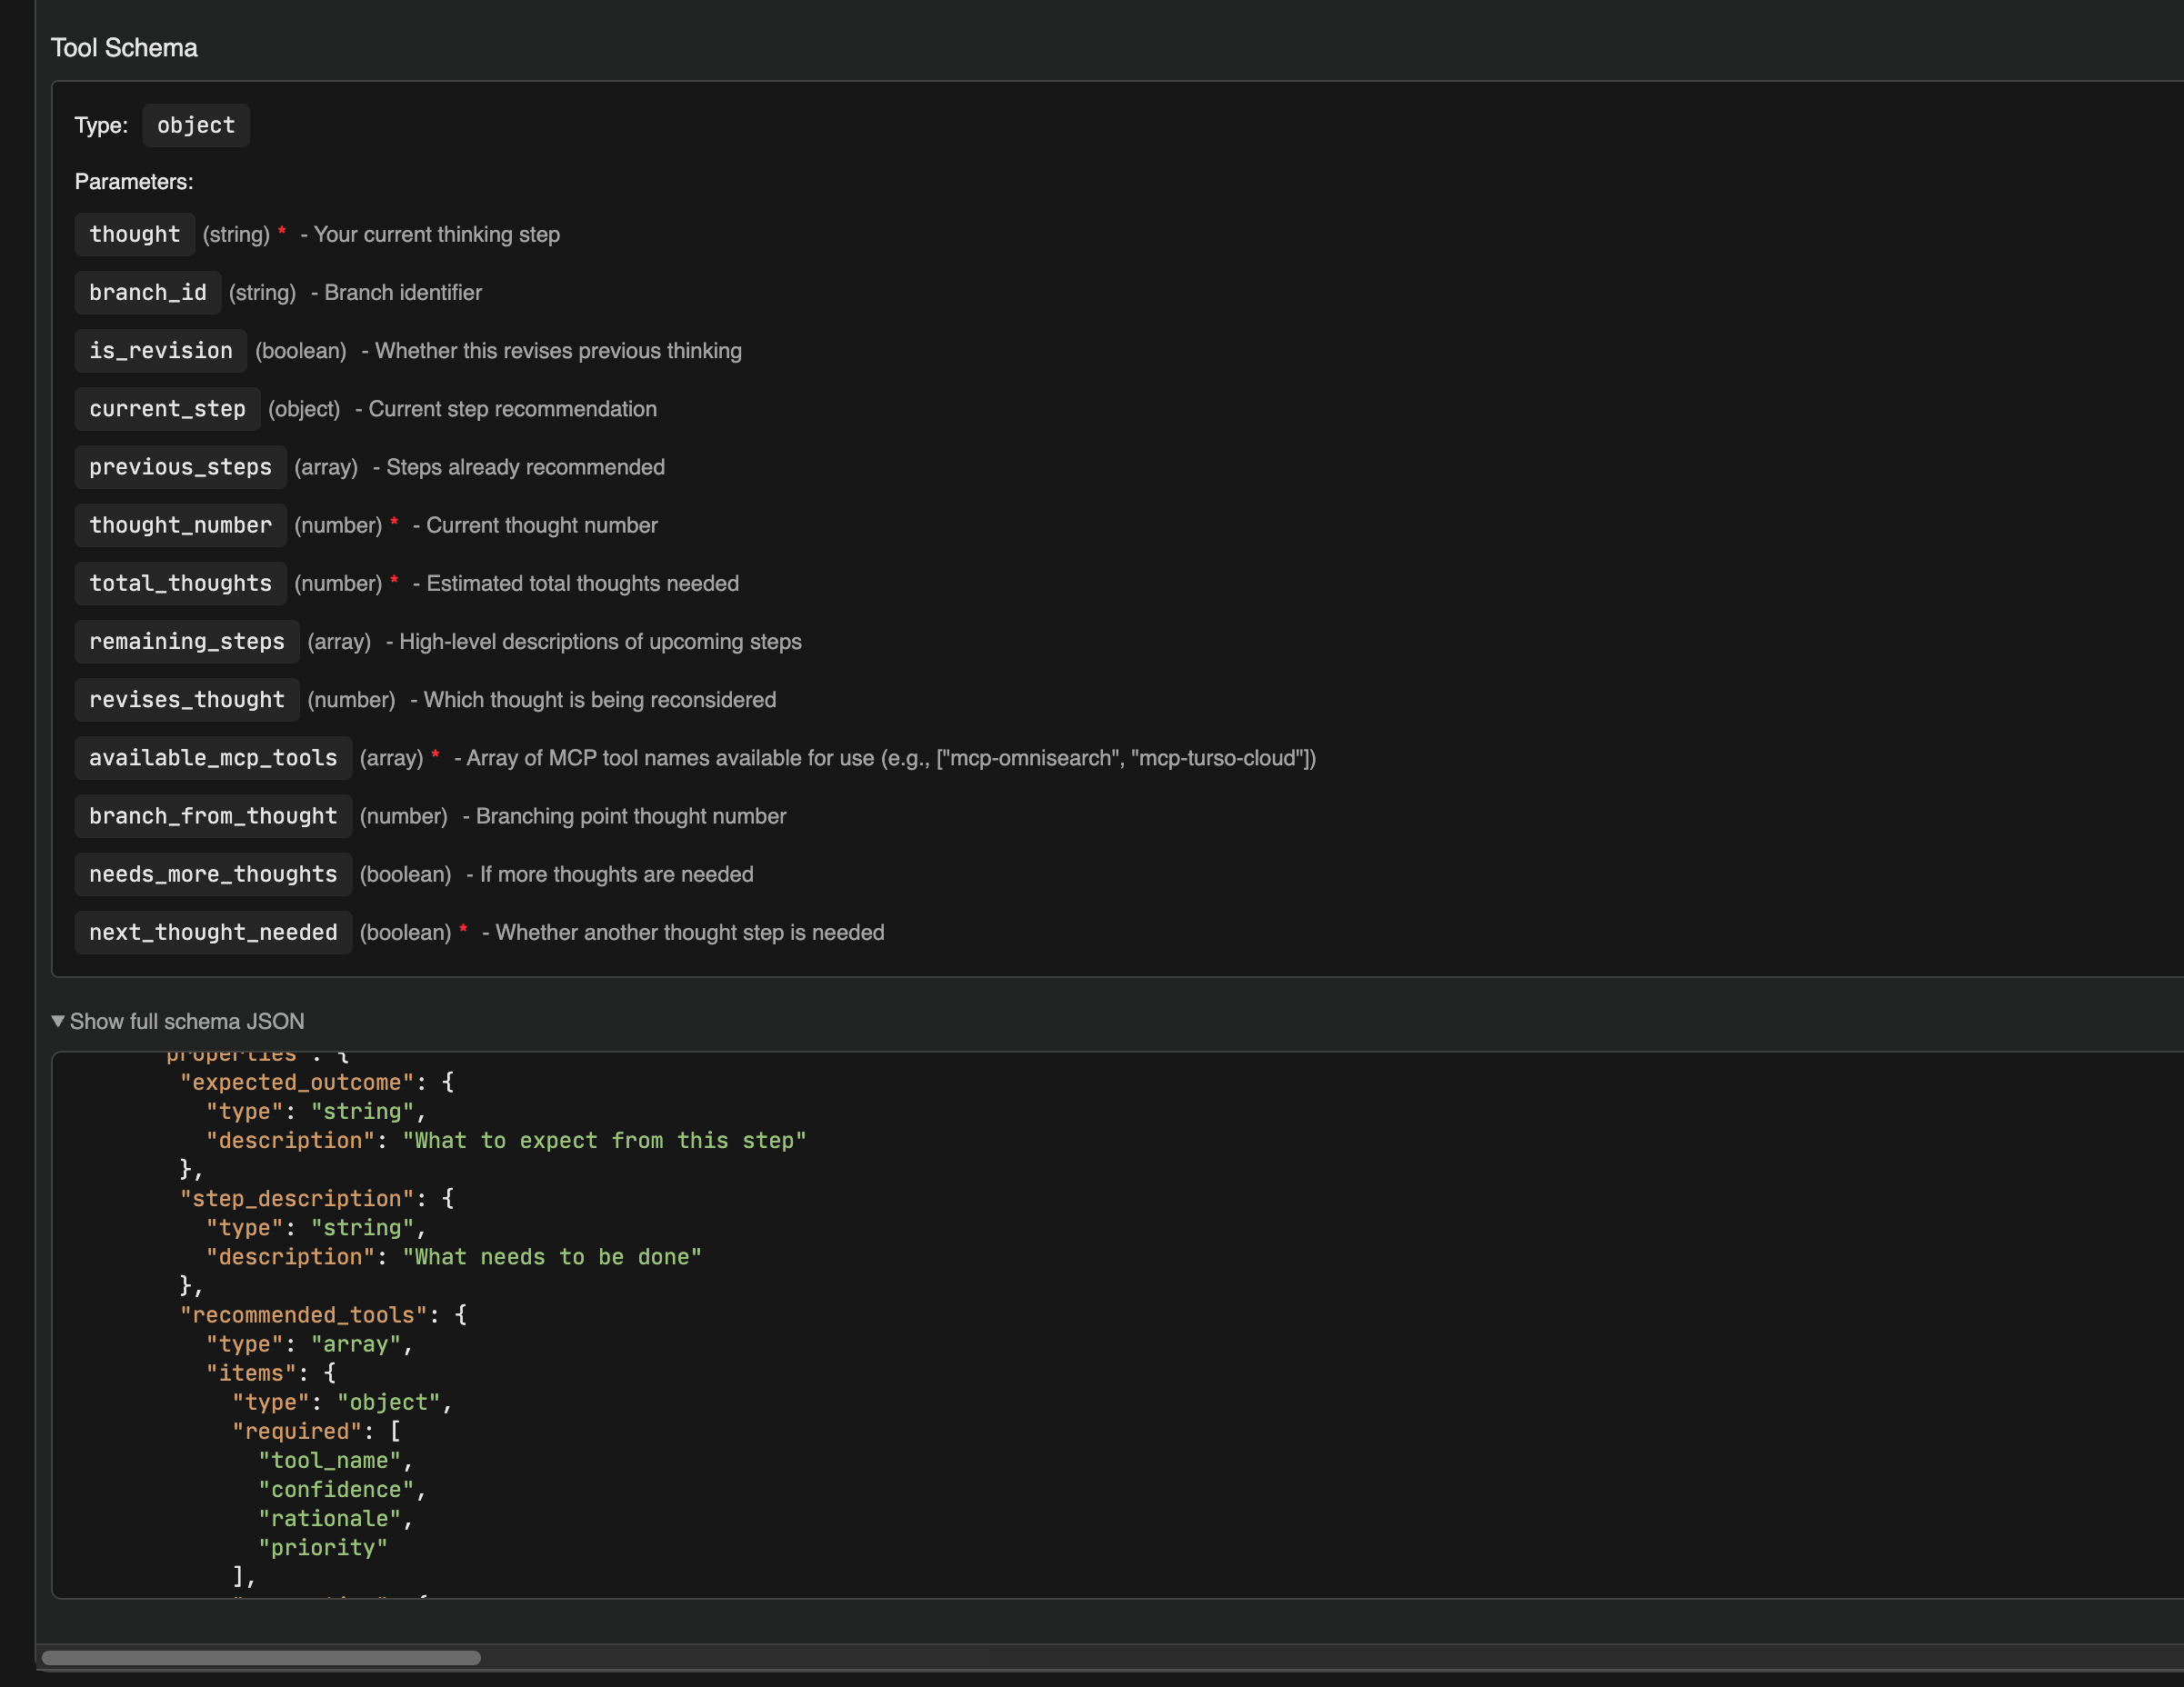
Task: Click the disclosure triangle beside schema JSON
Action: point(58,1022)
